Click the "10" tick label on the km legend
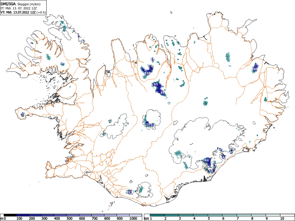 pyautogui.click(x=282, y=218)
